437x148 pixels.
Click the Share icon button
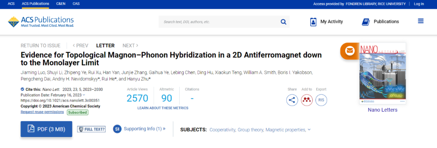[292, 100]
